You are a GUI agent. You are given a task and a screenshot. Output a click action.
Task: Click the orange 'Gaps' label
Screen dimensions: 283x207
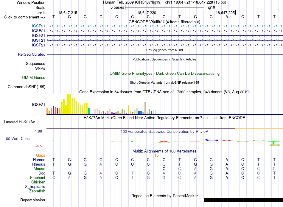(41, 155)
